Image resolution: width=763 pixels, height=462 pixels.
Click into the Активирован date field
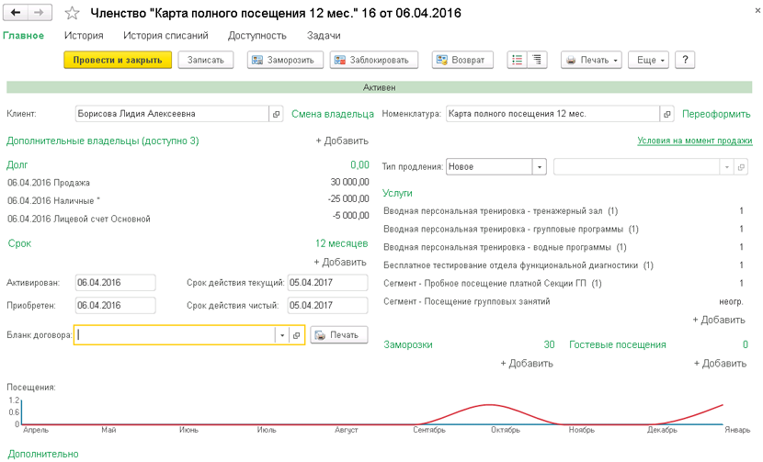117,282
